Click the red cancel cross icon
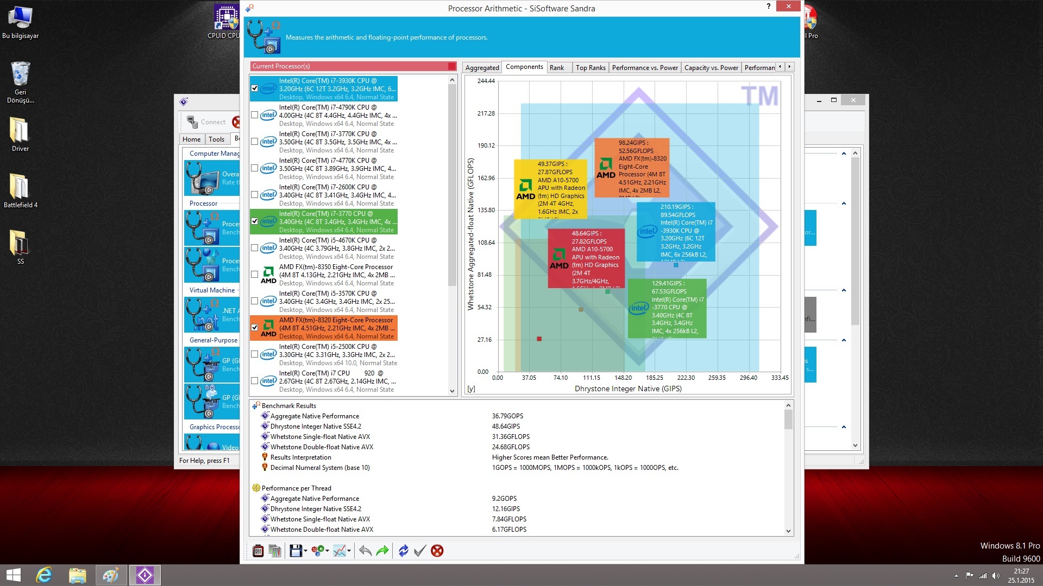This screenshot has width=1043, height=586. pyautogui.click(x=437, y=551)
